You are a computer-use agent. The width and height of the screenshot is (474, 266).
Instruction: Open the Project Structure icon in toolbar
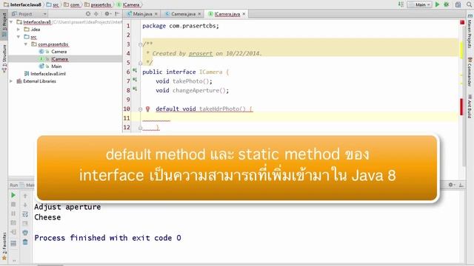tap(458, 4)
